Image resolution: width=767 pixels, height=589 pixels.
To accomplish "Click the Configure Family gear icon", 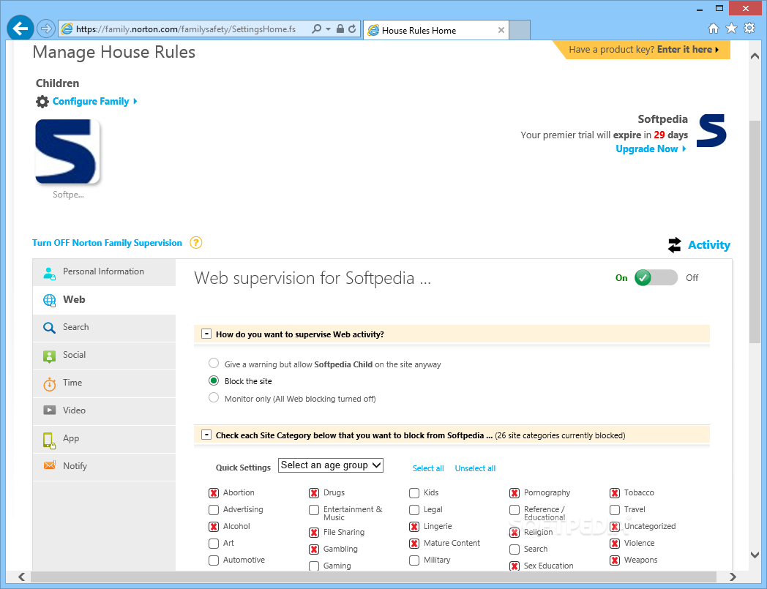I will click(42, 101).
